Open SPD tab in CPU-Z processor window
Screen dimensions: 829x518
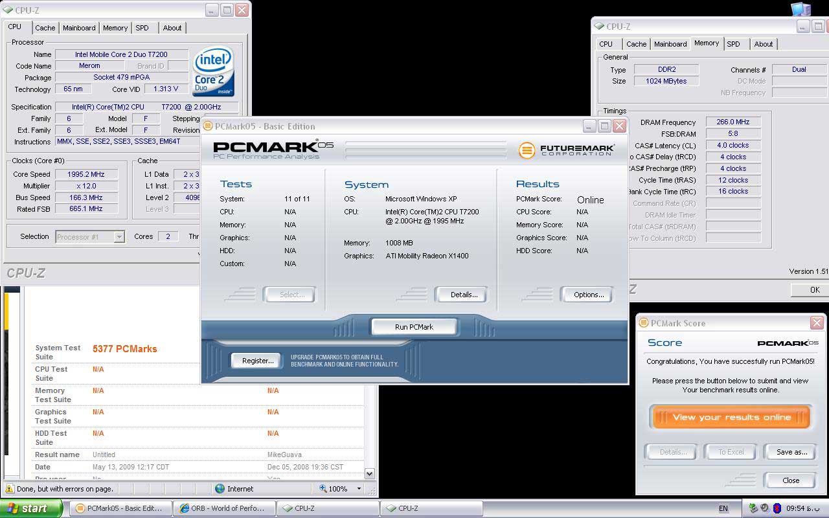click(x=142, y=28)
